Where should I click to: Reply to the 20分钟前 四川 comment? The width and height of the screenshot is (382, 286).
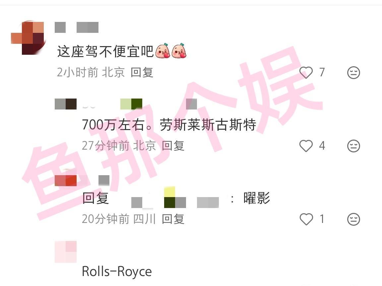(173, 219)
